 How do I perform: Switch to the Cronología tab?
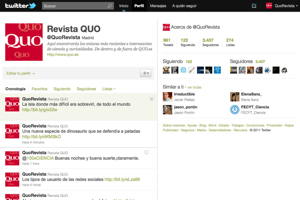[x=15, y=89]
